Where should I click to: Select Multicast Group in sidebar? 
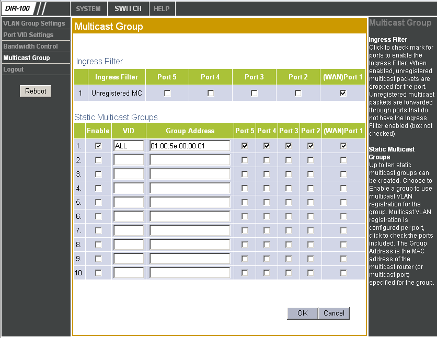pos(27,58)
